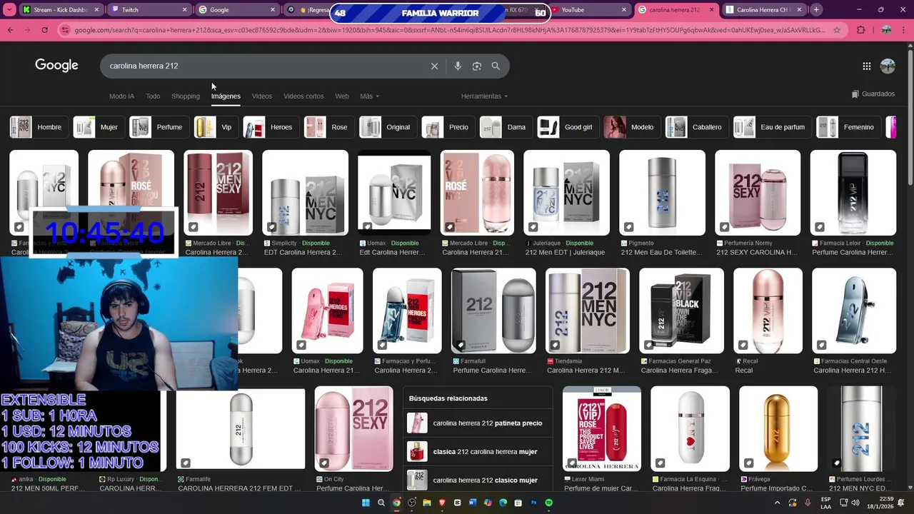Click the magnifier search button
Screen dimensions: 914x514
click(496, 66)
